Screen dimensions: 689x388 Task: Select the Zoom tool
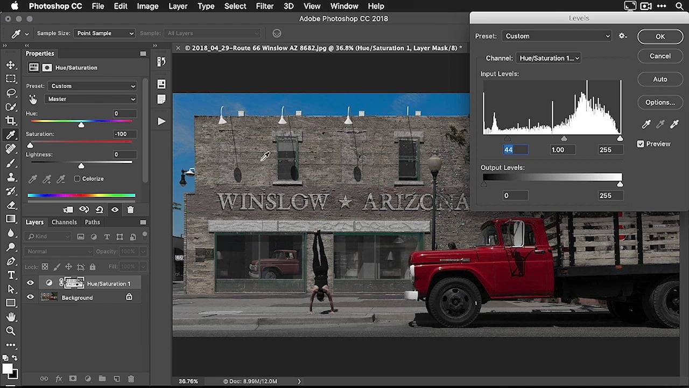11,331
